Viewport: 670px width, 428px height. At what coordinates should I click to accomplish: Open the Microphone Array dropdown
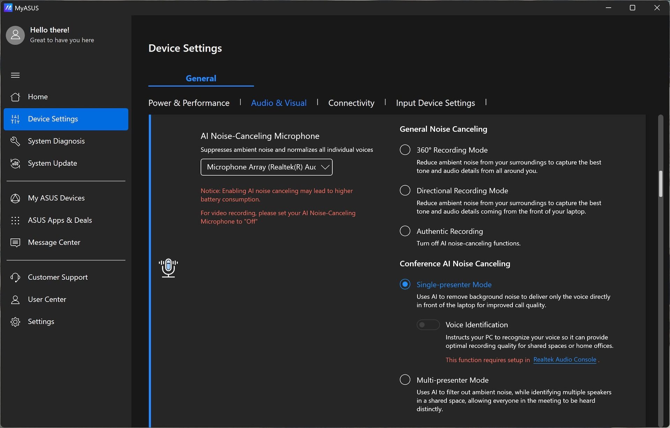[266, 167]
